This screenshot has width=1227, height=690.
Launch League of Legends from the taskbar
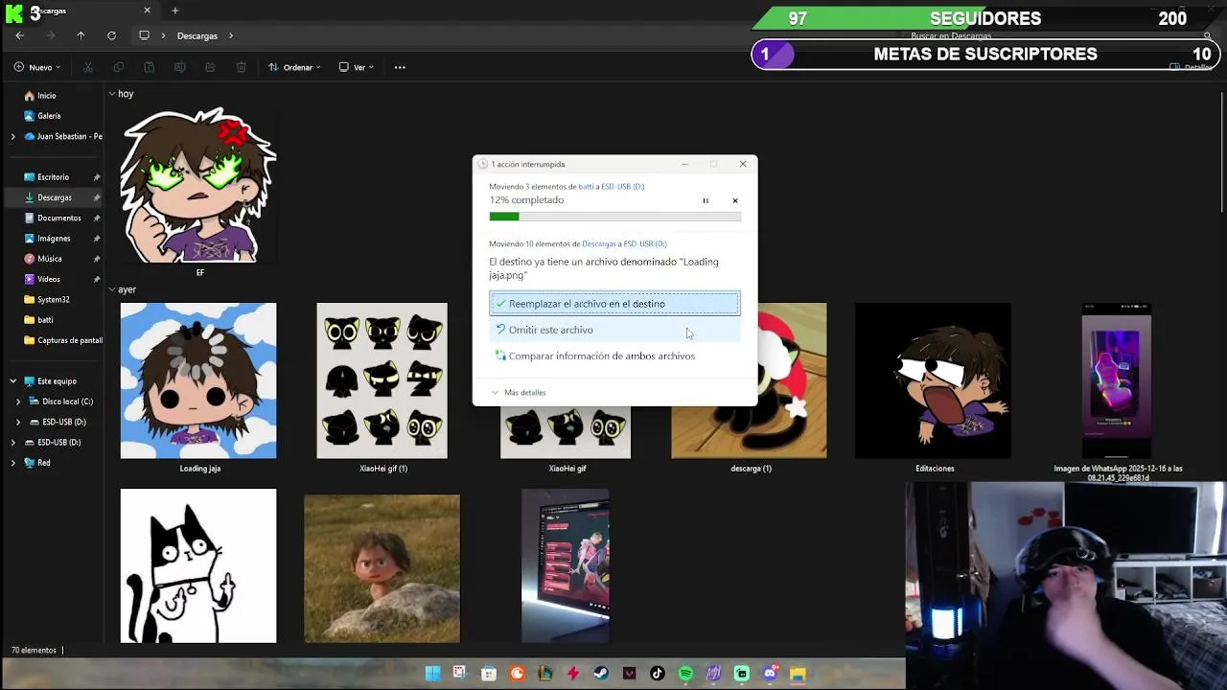(x=545, y=674)
